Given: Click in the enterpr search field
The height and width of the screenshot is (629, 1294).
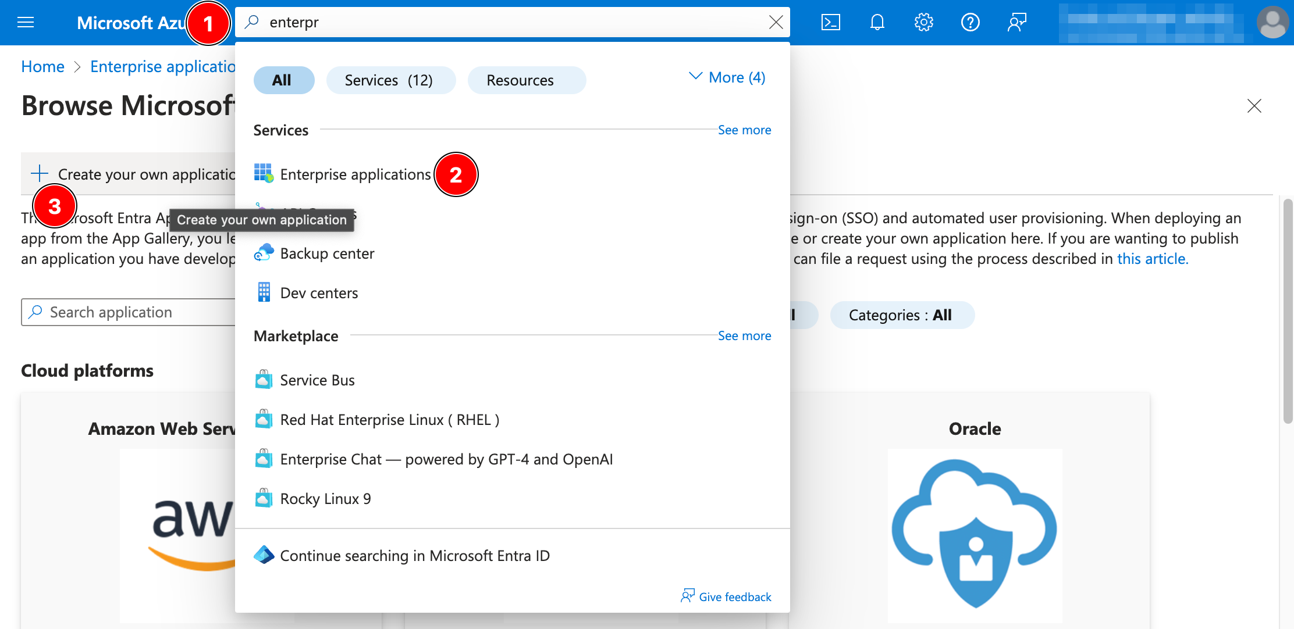Looking at the screenshot, I should tap(512, 22).
